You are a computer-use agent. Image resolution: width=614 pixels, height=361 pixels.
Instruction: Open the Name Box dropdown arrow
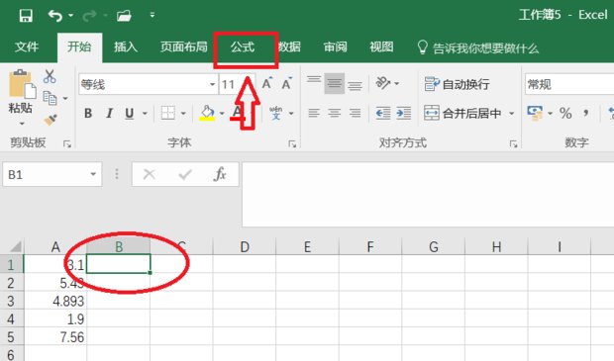click(x=93, y=174)
